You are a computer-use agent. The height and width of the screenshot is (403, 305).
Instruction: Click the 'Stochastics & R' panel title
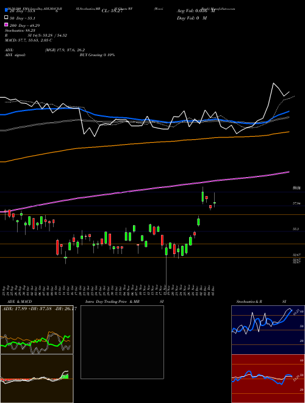click(x=249, y=302)
